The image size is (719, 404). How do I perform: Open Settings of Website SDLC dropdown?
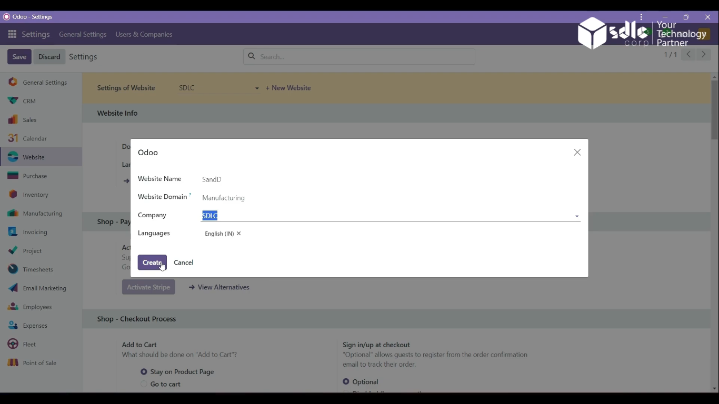[x=219, y=88]
